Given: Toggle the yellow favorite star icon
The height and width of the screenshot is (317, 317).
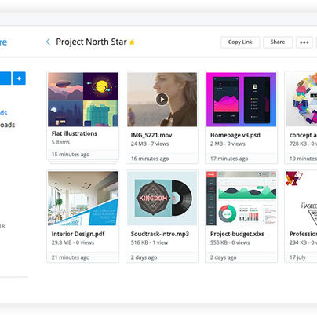Looking at the screenshot, I should pyautogui.click(x=132, y=42).
